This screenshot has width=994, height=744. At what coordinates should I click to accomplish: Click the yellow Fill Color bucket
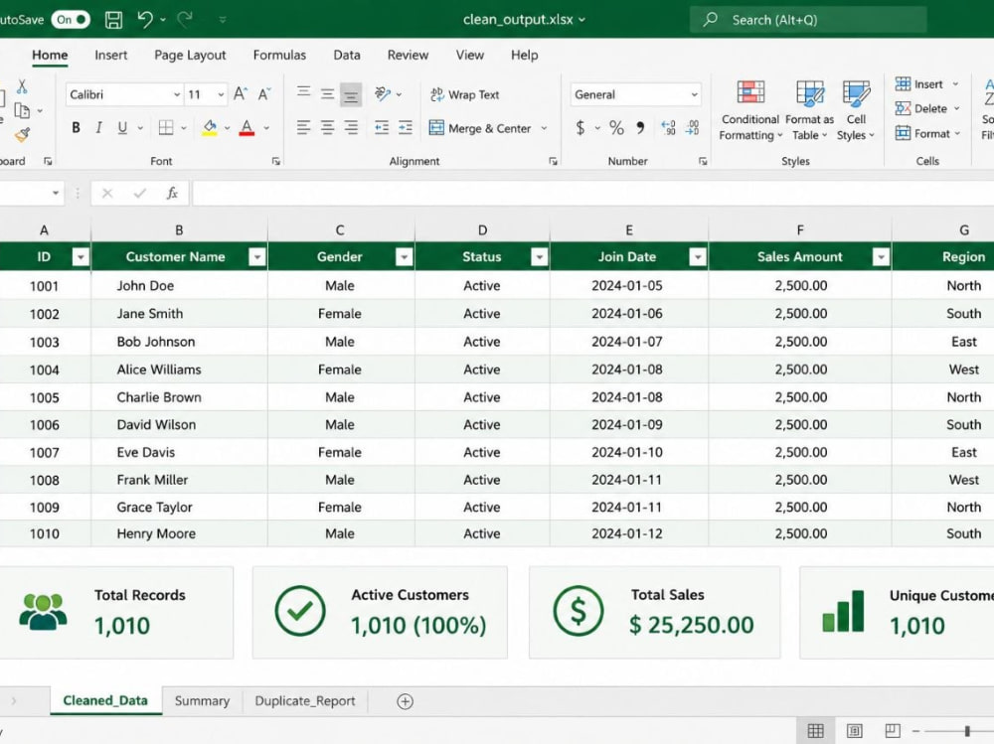[210, 128]
